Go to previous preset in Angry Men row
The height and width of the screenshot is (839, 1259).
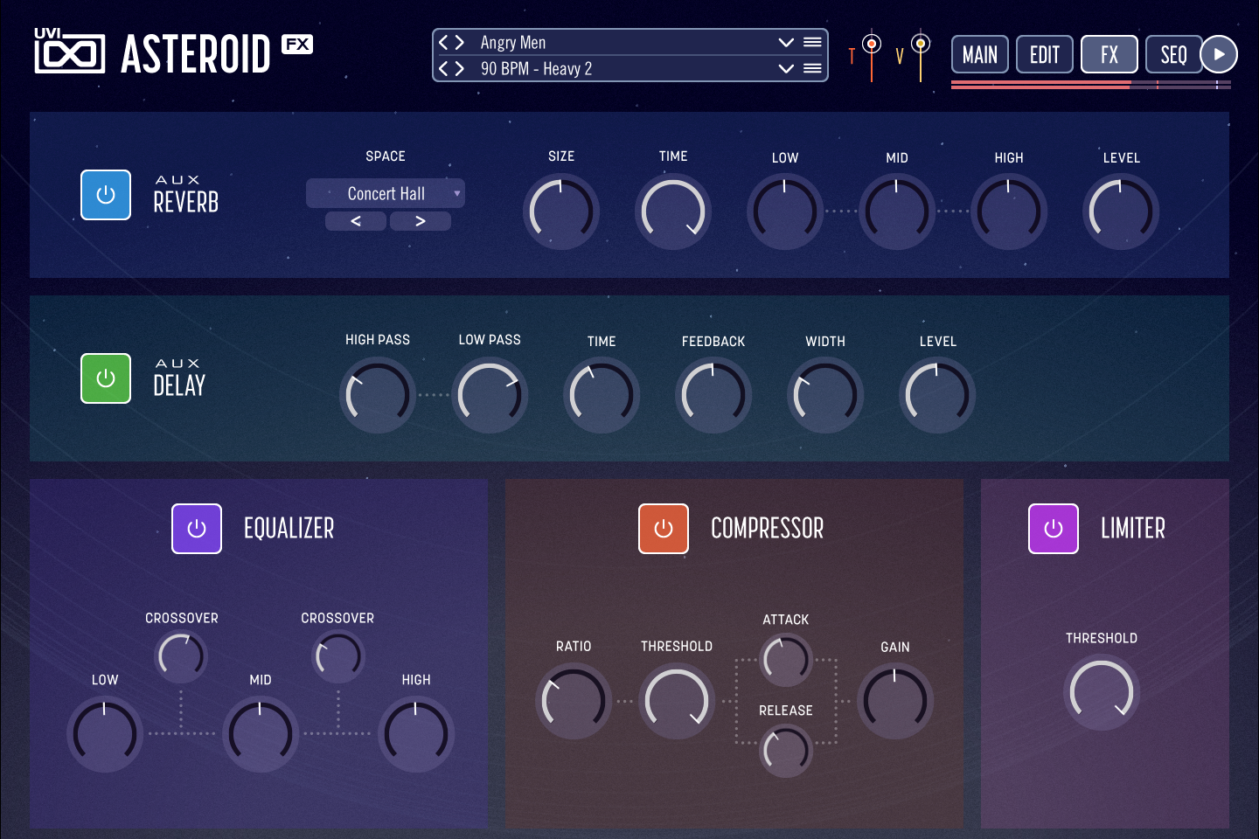[x=444, y=42]
